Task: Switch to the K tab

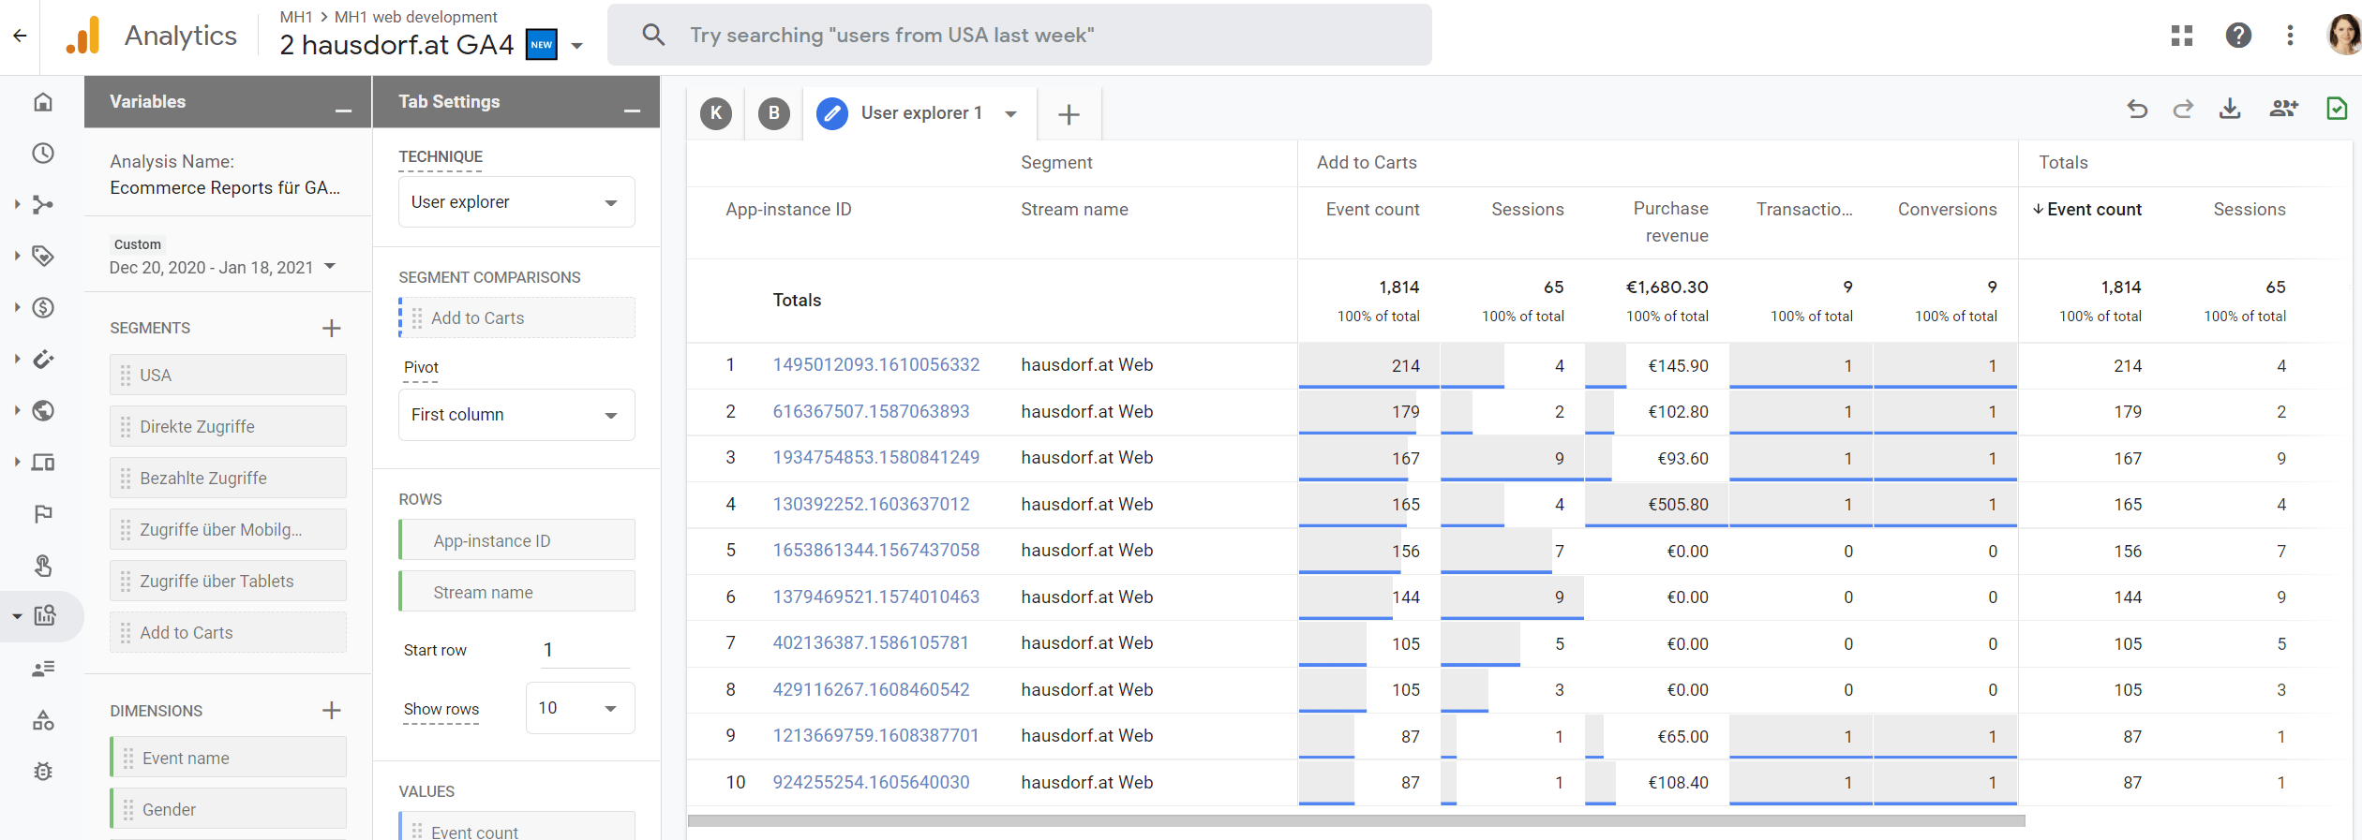Action: tap(716, 113)
